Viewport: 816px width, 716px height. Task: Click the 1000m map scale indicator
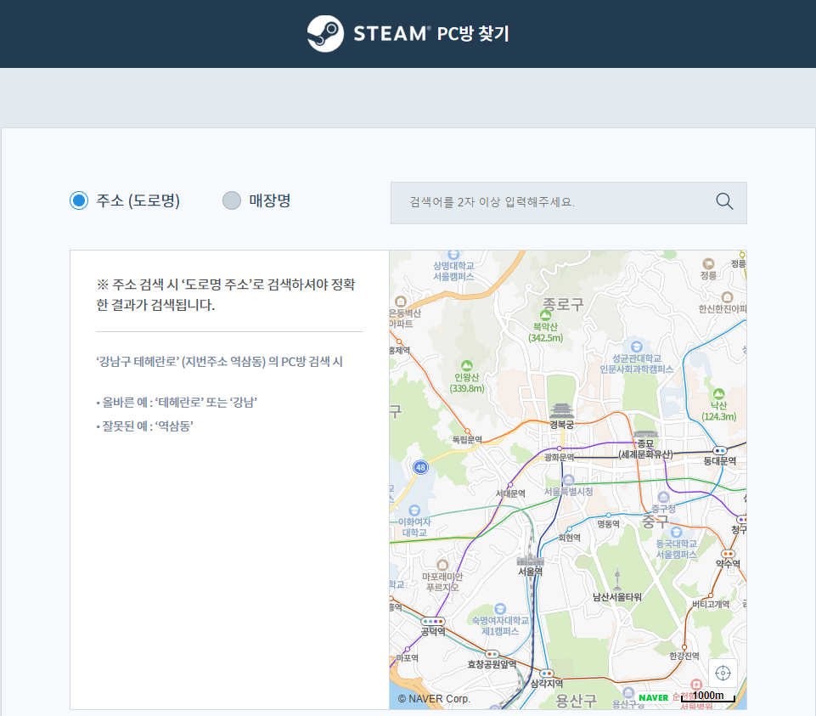coord(708,696)
